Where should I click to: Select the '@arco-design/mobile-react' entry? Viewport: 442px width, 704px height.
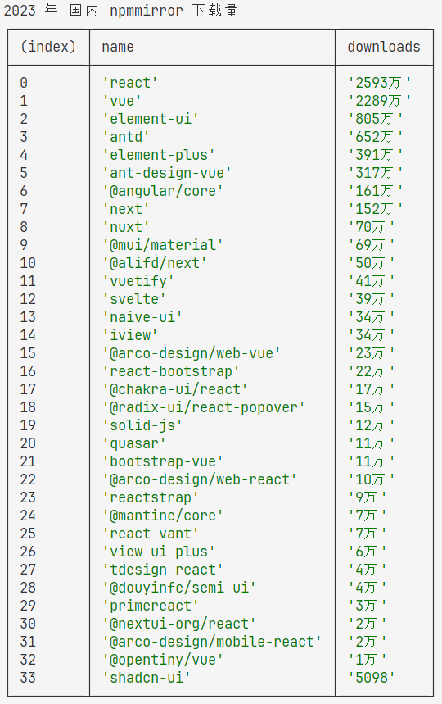tap(212, 642)
